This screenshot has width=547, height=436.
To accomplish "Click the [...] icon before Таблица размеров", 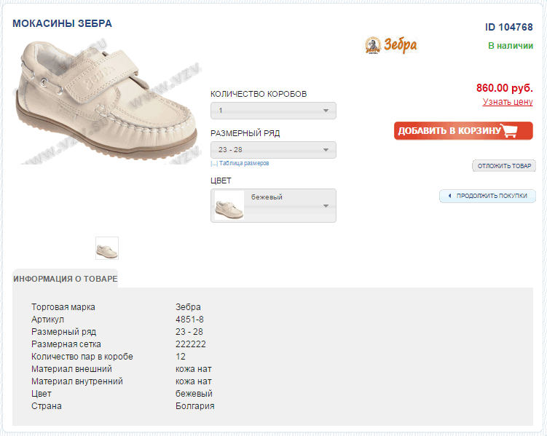I will (213, 164).
